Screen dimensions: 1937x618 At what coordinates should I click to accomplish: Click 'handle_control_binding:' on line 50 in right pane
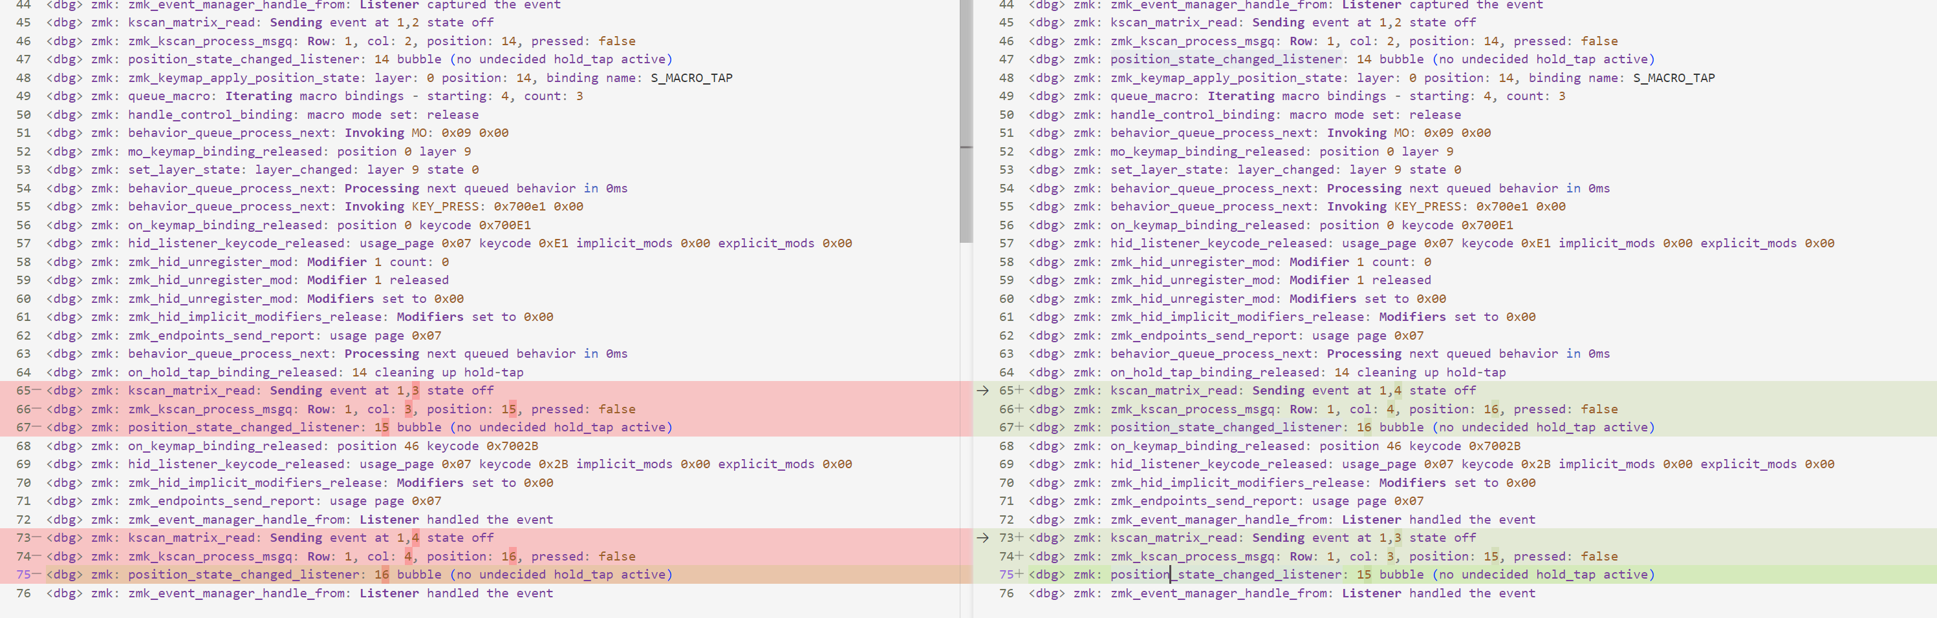click(1196, 115)
